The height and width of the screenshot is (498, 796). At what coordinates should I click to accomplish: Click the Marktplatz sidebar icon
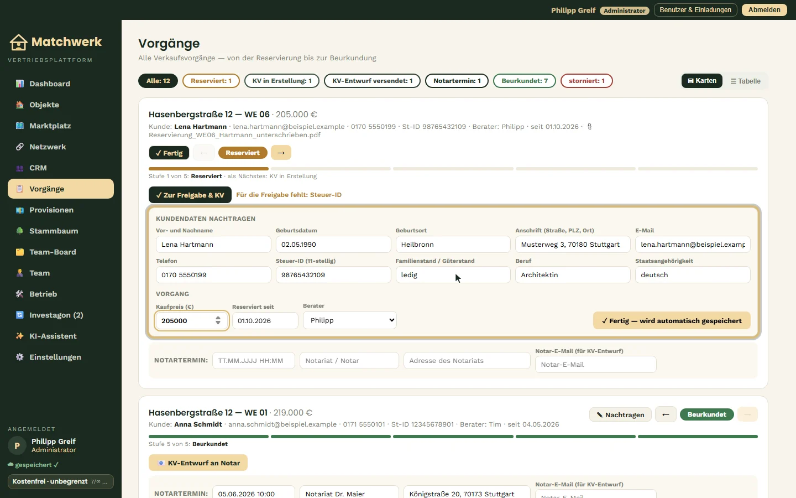[x=20, y=126]
